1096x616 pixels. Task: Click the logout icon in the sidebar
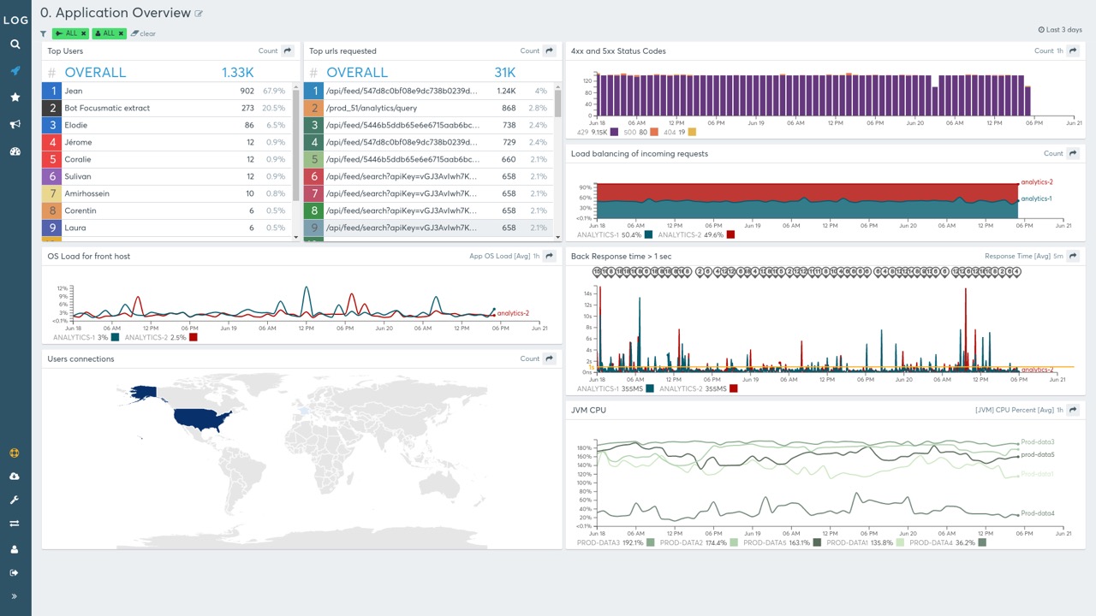click(x=15, y=573)
